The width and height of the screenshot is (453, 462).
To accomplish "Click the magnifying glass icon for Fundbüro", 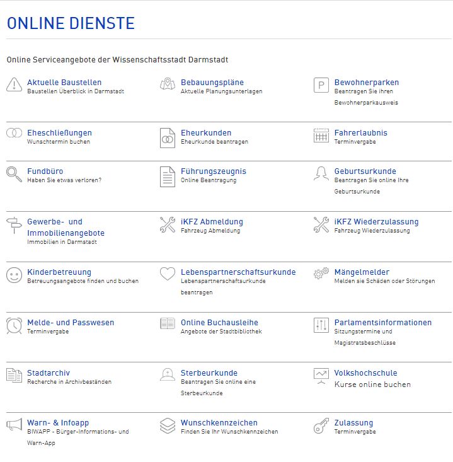I will tap(14, 175).
